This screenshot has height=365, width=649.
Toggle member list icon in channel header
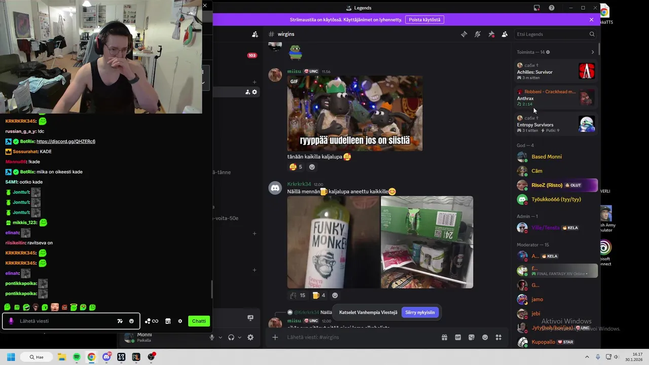[504, 34]
